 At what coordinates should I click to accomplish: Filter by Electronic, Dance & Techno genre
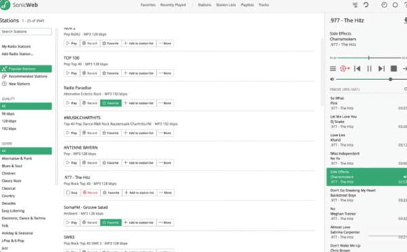click(24, 218)
